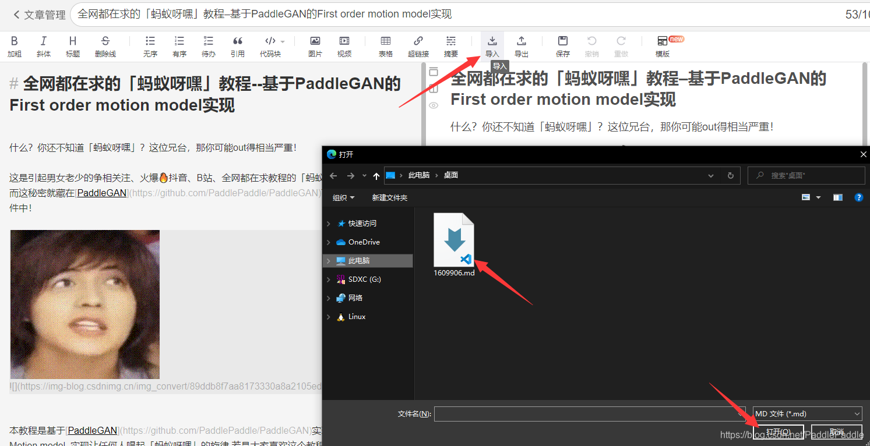Select 网络 in navigation pane
Screen dimensions: 870x446
coord(355,298)
